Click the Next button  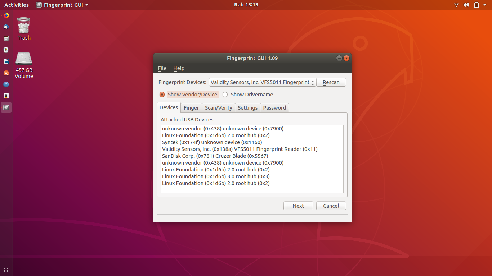click(x=298, y=206)
